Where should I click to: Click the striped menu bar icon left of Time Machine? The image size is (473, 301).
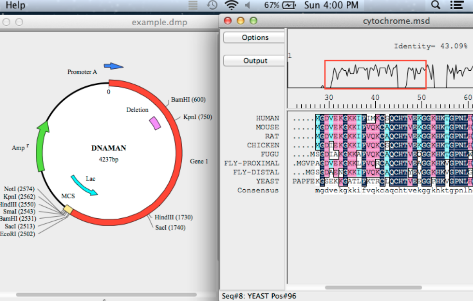point(193,5)
